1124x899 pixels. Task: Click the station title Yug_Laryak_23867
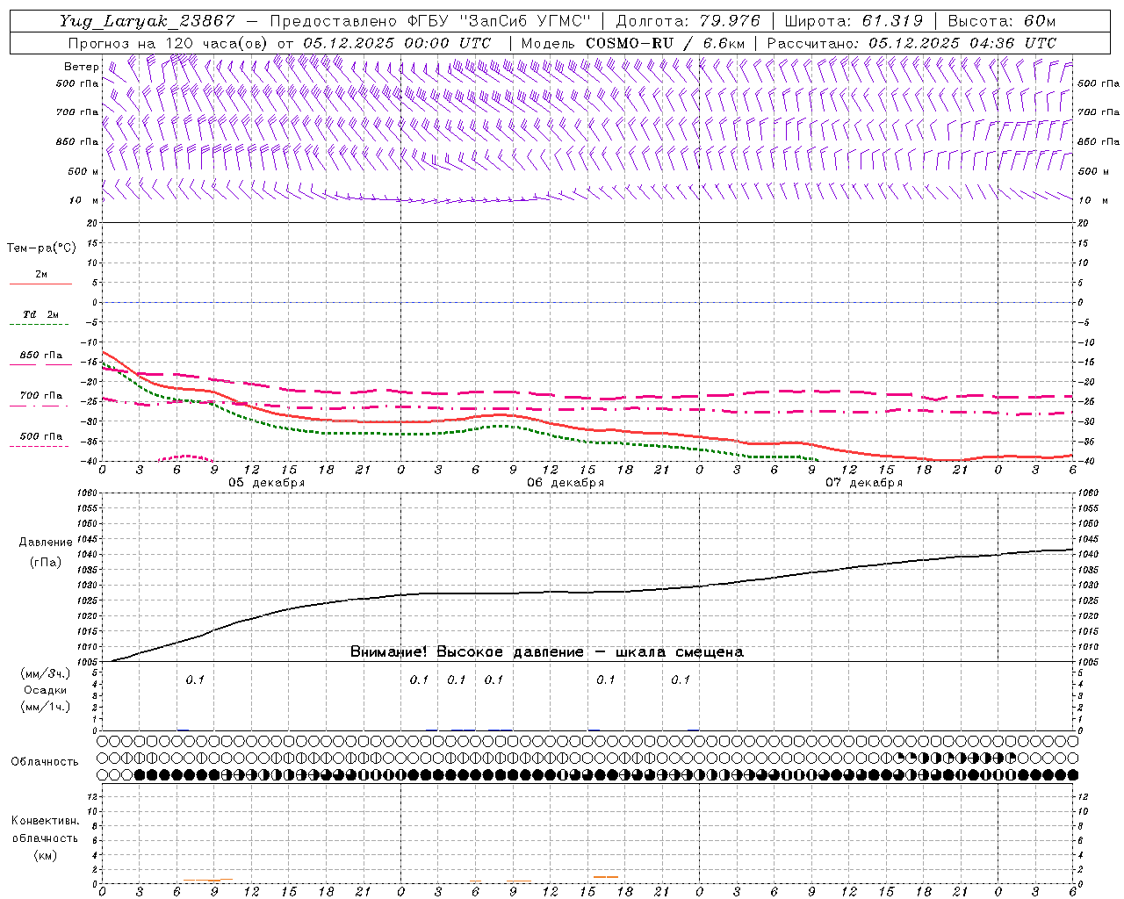[148, 21]
